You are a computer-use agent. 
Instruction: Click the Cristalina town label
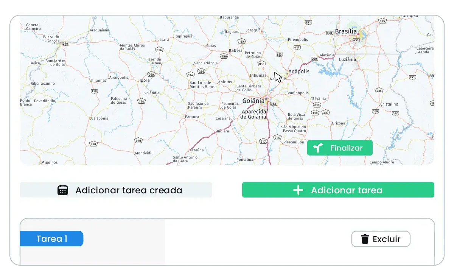[389, 104]
